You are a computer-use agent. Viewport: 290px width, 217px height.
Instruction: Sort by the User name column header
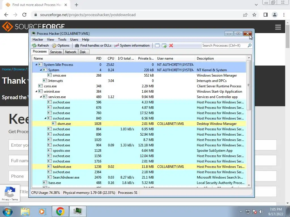175,58
